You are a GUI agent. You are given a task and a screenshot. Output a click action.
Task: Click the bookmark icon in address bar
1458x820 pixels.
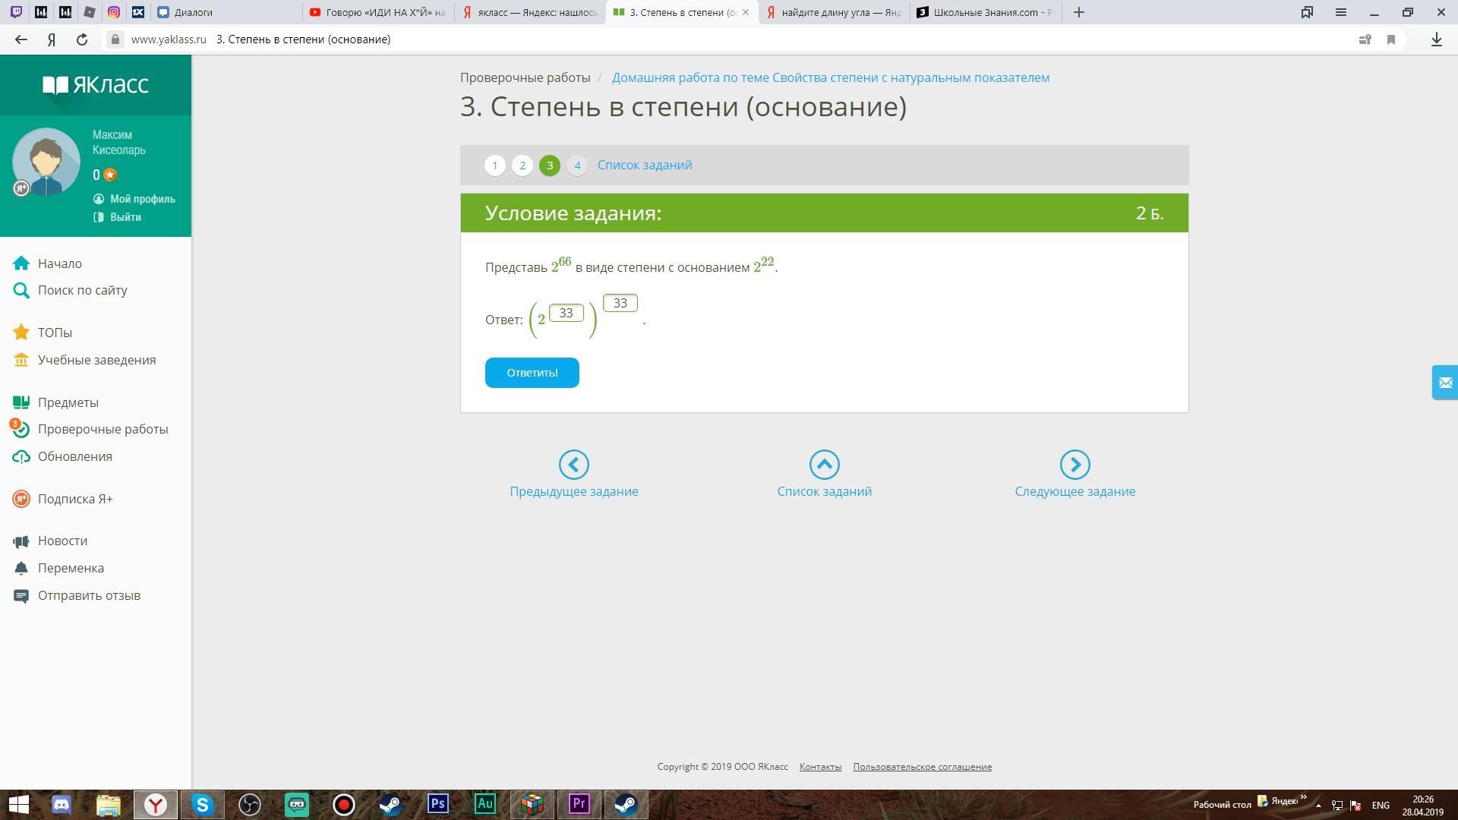coord(1391,39)
